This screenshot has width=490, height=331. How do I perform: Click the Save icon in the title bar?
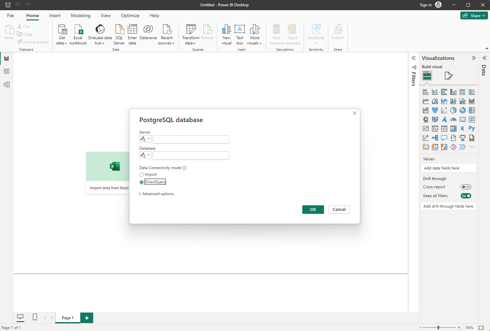8,5
